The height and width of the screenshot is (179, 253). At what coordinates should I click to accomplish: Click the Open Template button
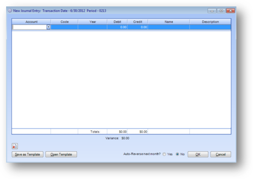61,154
